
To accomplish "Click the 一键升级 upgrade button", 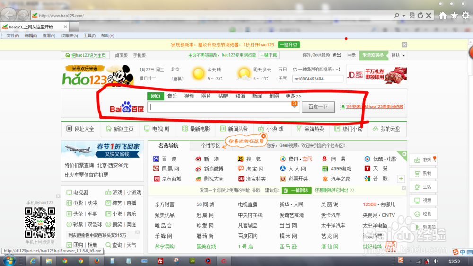I will pos(289,44).
